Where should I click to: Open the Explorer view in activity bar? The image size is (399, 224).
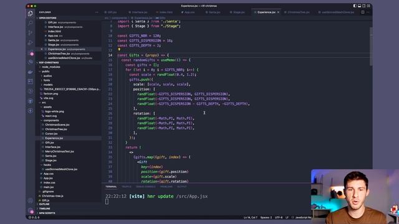pos(31,14)
